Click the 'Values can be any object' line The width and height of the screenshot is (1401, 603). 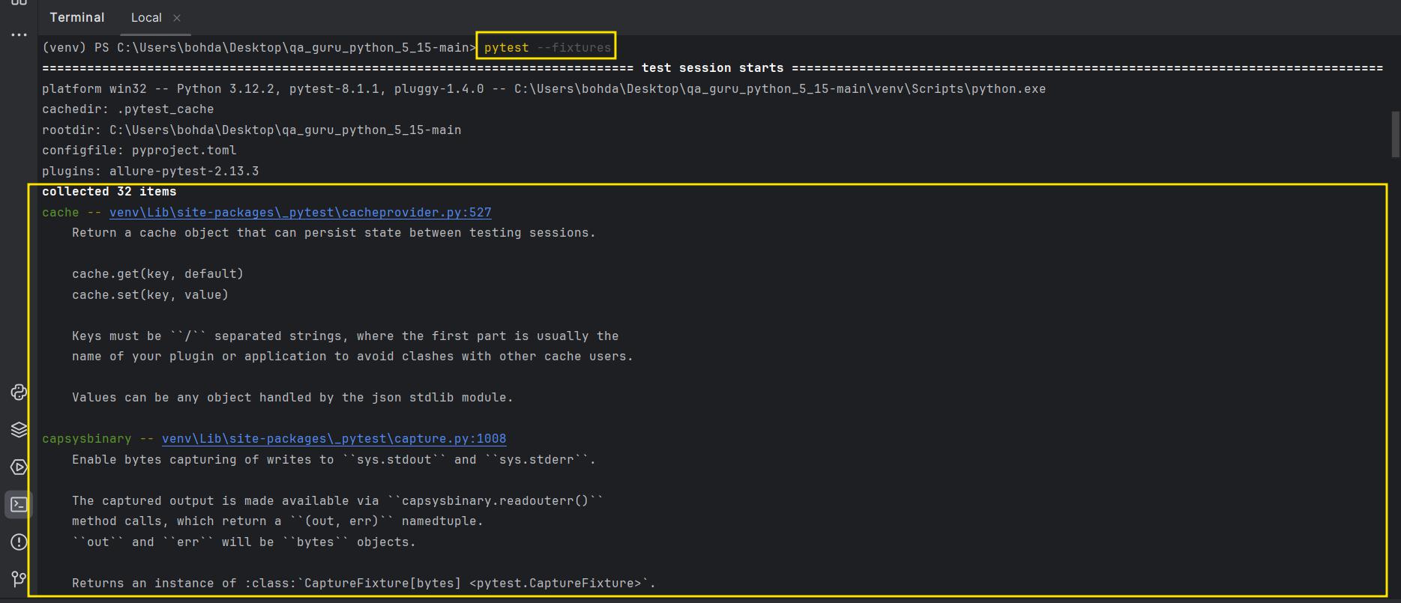point(292,397)
